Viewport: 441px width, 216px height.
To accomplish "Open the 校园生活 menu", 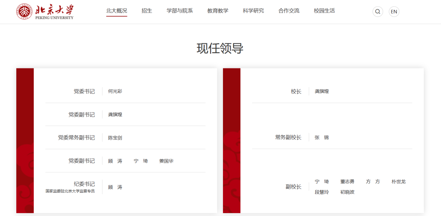I will point(324,11).
